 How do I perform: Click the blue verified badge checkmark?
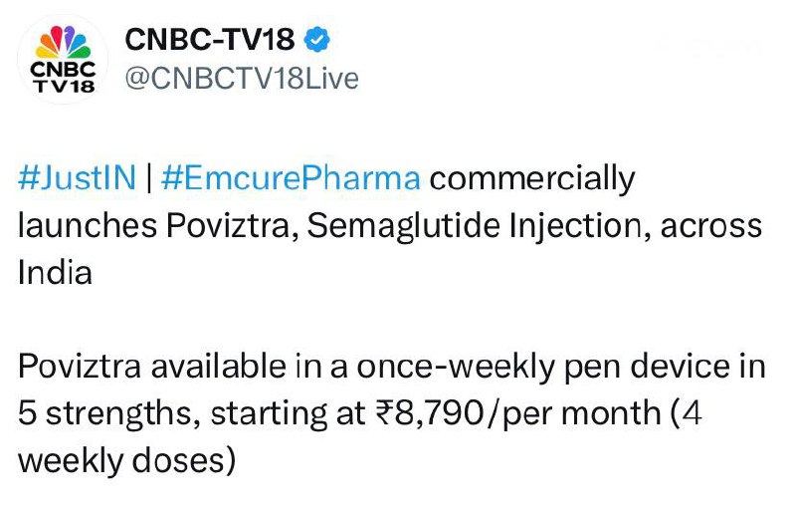317,41
